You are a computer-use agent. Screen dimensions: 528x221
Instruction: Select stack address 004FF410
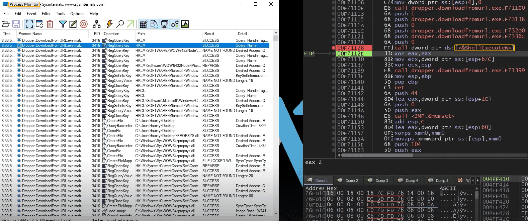pyautogui.click(x=496, y=179)
